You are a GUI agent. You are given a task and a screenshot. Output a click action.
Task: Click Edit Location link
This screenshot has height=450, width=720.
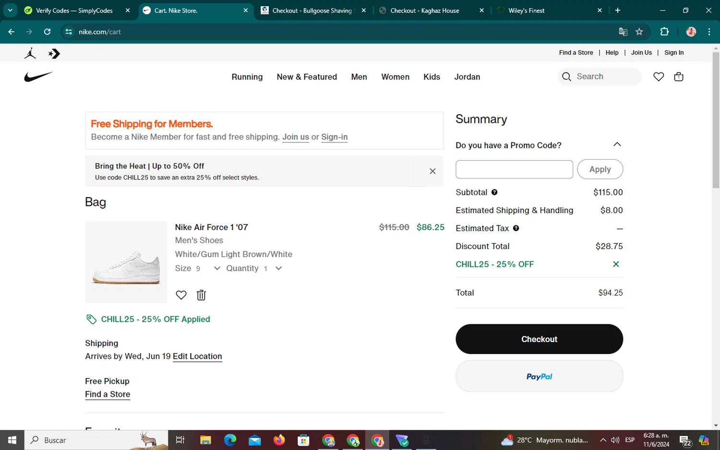[x=197, y=356]
